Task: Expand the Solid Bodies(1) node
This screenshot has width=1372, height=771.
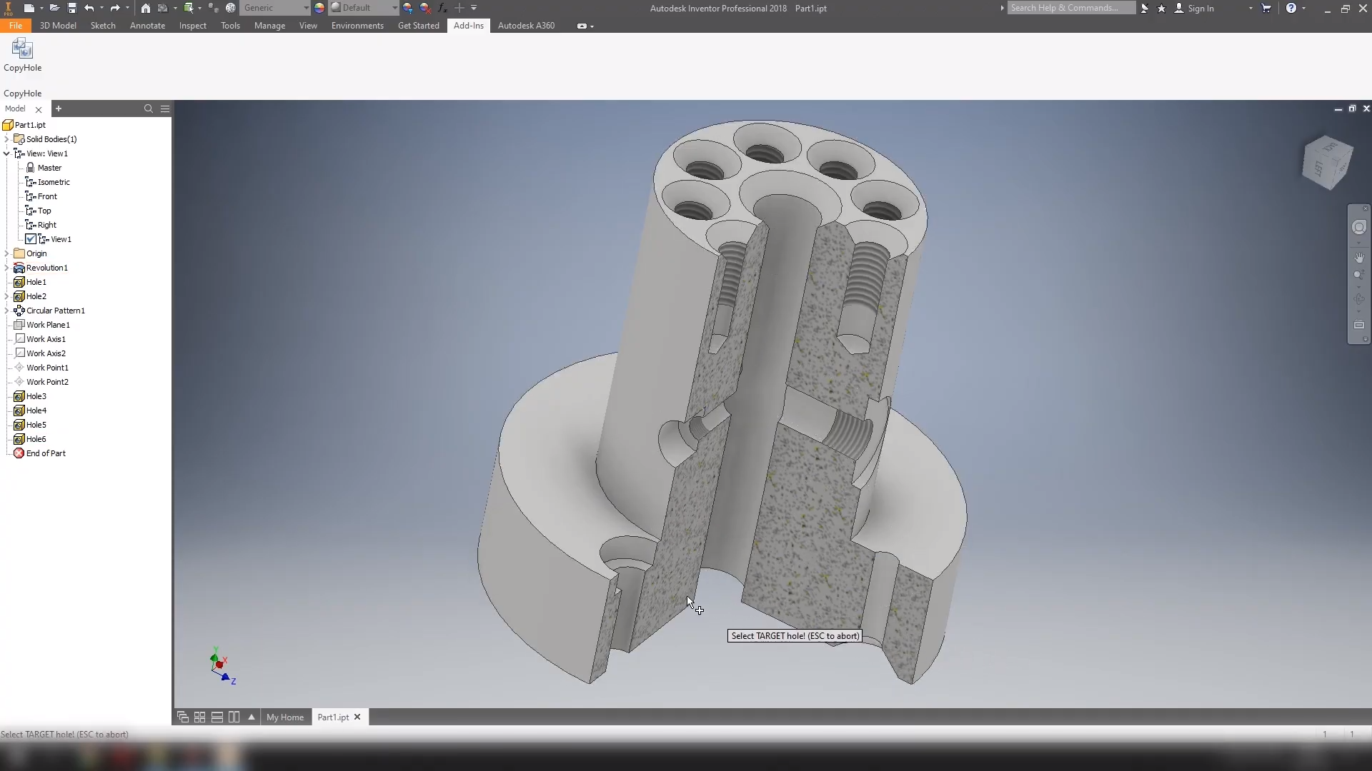Action: (x=7, y=139)
